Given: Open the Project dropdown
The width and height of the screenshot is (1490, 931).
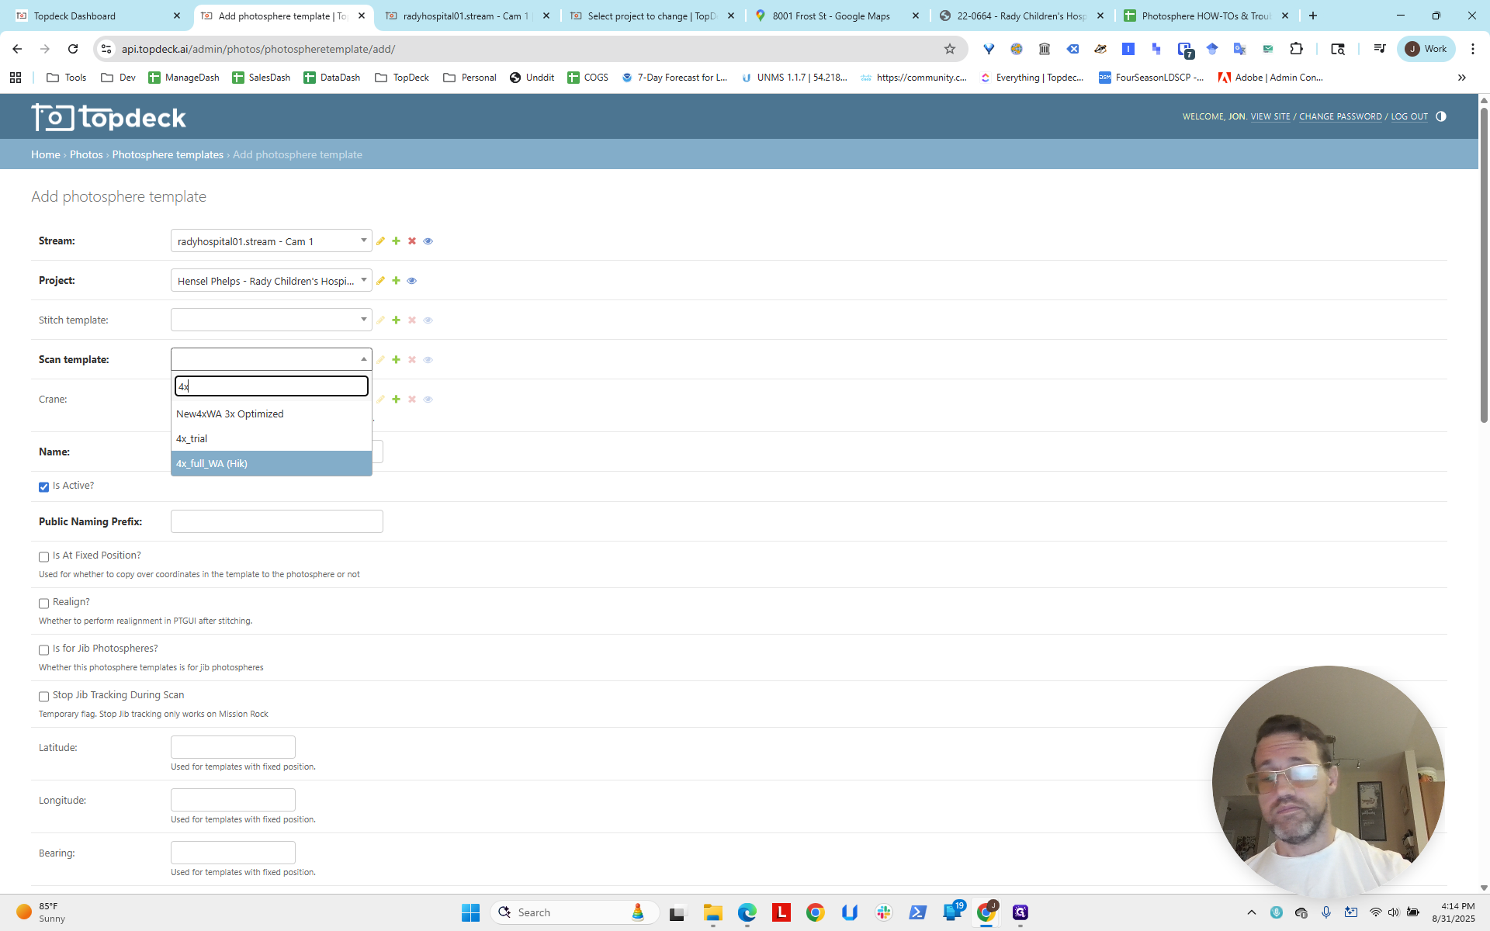Looking at the screenshot, I should (x=271, y=281).
